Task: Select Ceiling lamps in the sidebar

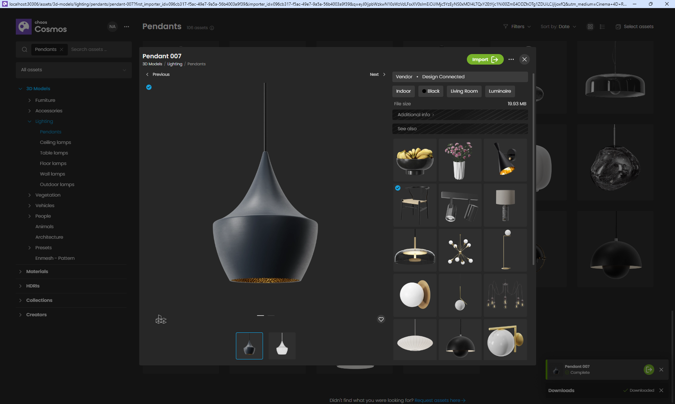Action: pyautogui.click(x=55, y=142)
